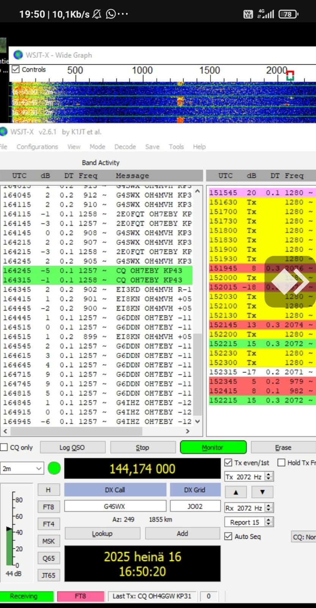
Task: Click the WSJT-X v2.6.1 main window icon
Action: coord(4,131)
